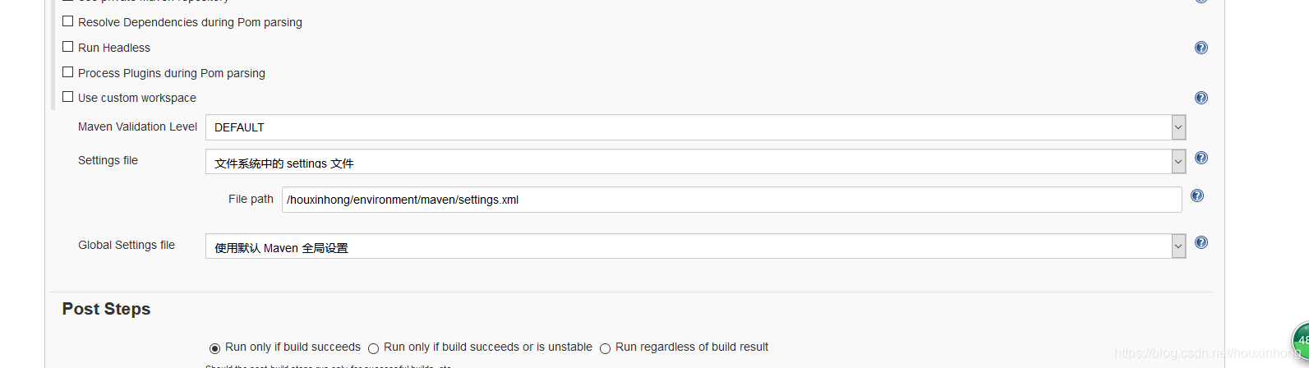
Task: Click the Post Steps section heading
Action: (106, 309)
